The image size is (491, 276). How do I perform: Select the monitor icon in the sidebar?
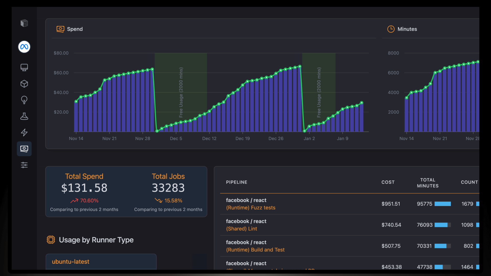pos(24,67)
